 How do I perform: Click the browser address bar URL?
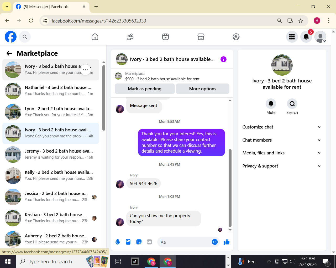point(99,21)
